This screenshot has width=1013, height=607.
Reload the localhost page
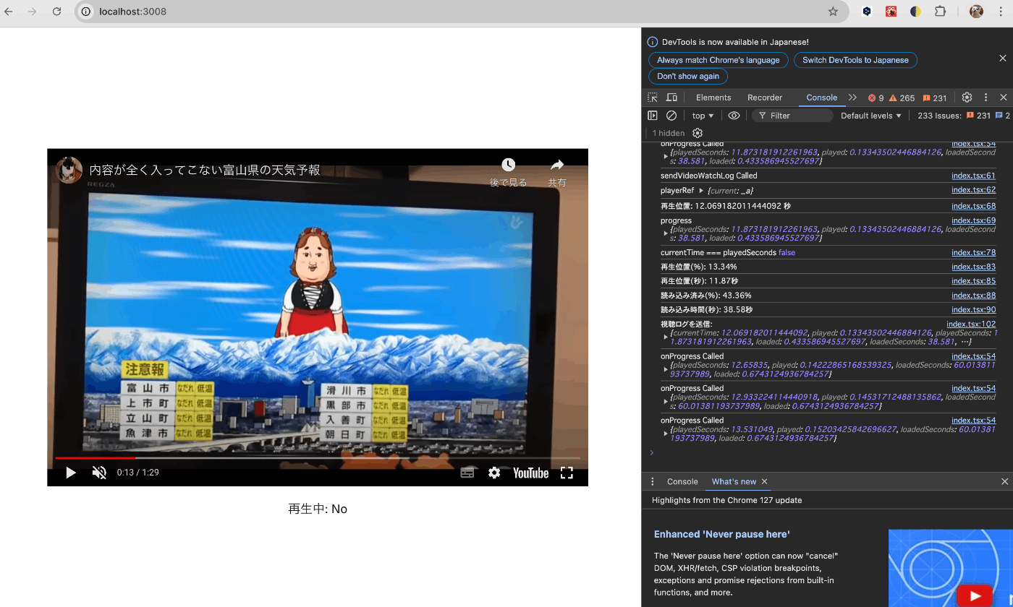56,12
